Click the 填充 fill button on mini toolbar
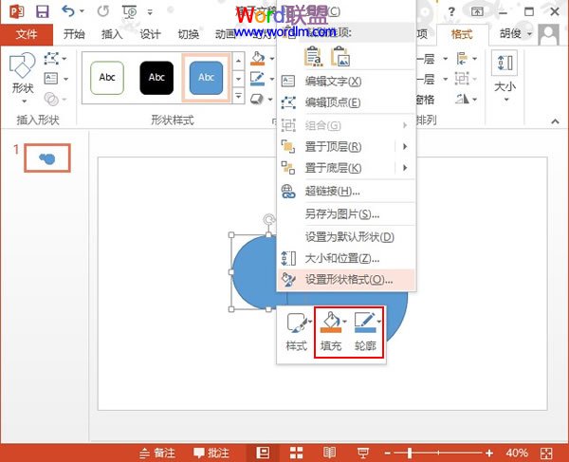This screenshot has height=462, width=569. coord(331,332)
